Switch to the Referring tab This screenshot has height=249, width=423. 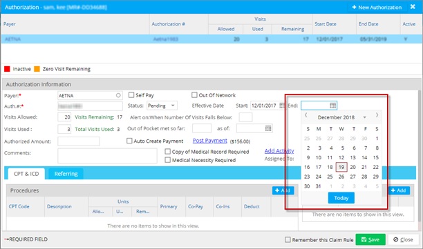coord(66,174)
